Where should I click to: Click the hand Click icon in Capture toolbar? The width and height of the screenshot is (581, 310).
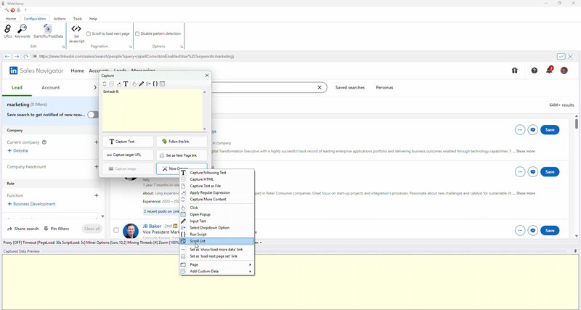134,84
